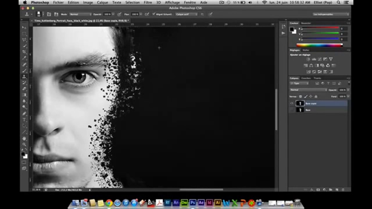This screenshot has width=372, height=209.
Task: Select the Zoom tool
Action: pyautogui.click(x=24, y=144)
